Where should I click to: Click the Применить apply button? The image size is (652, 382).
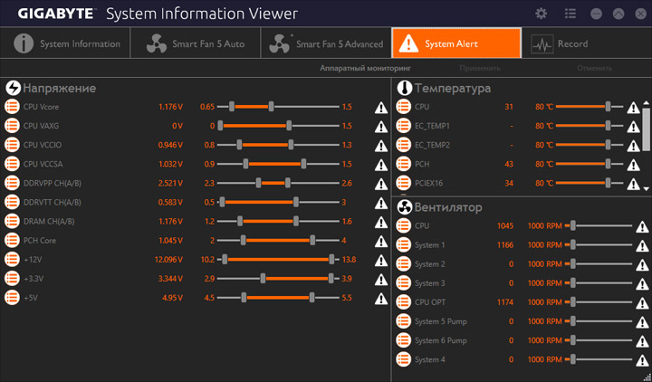click(x=480, y=68)
